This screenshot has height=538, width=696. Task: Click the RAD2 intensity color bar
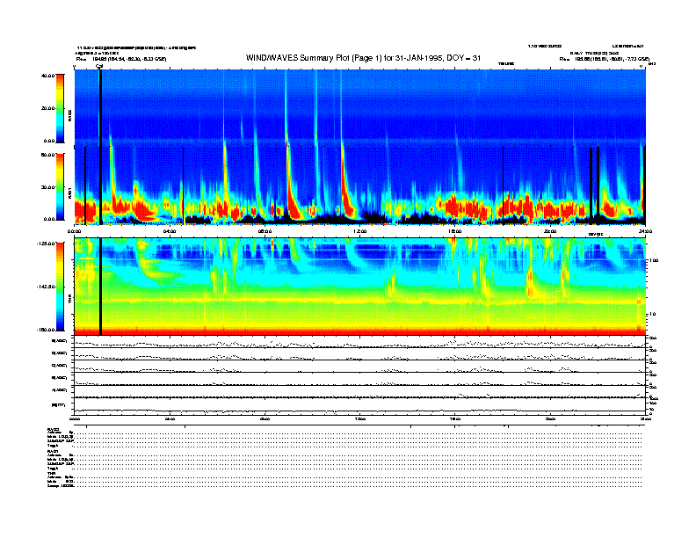tap(60, 108)
